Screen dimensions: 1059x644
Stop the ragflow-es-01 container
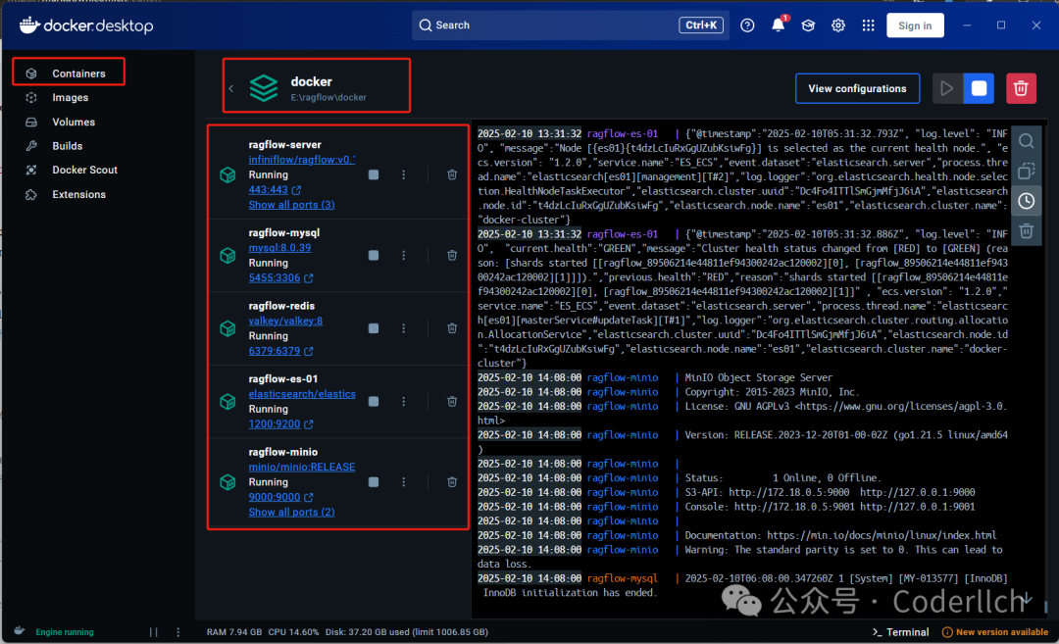click(x=374, y=402)
